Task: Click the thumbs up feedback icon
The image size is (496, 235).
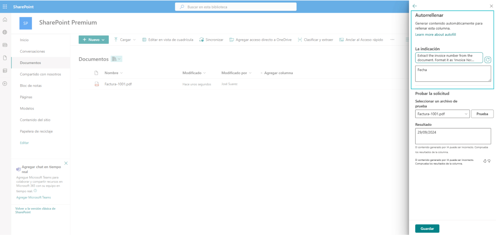Action: (x=485, y=161)
